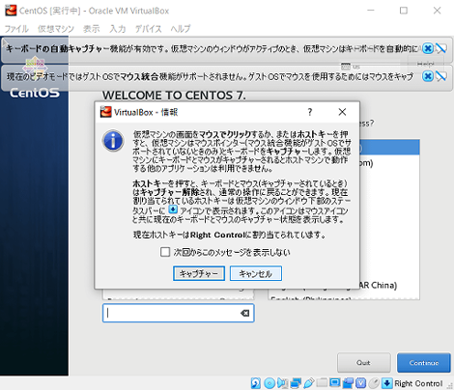
Task: Click the hard disk activity status icon
Action: tap(256, 383)
